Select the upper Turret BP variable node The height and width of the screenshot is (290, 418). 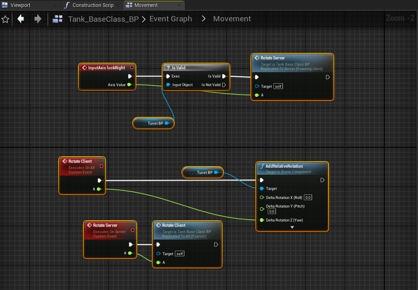click(x=153, y=123)
